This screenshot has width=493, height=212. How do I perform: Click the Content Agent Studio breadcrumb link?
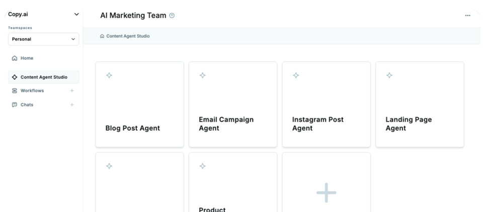(128, 36)
